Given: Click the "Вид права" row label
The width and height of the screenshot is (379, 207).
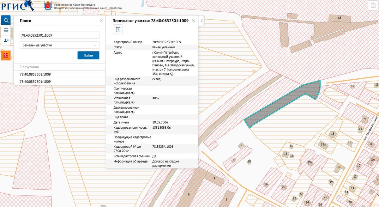Looking at the screenshot, I should coord(121,117).
